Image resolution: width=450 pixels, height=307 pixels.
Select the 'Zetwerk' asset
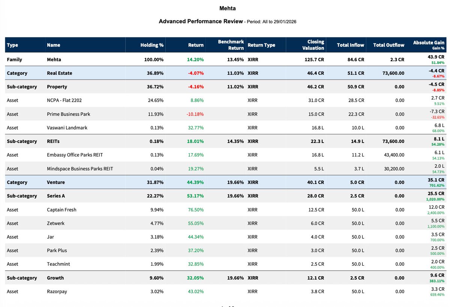pyautogui.click(x=55, y=223)
